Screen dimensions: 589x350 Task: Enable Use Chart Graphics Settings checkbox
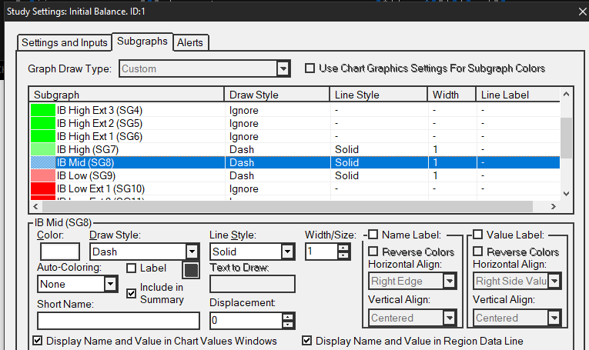310,68
